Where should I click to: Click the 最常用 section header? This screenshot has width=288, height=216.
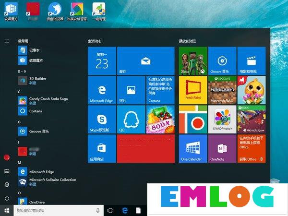click(x=23, y=41)
